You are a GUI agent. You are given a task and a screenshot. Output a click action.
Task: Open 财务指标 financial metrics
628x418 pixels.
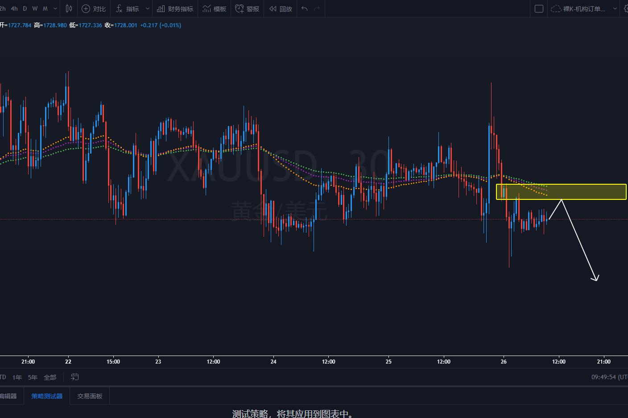click(x=175, y=8)
